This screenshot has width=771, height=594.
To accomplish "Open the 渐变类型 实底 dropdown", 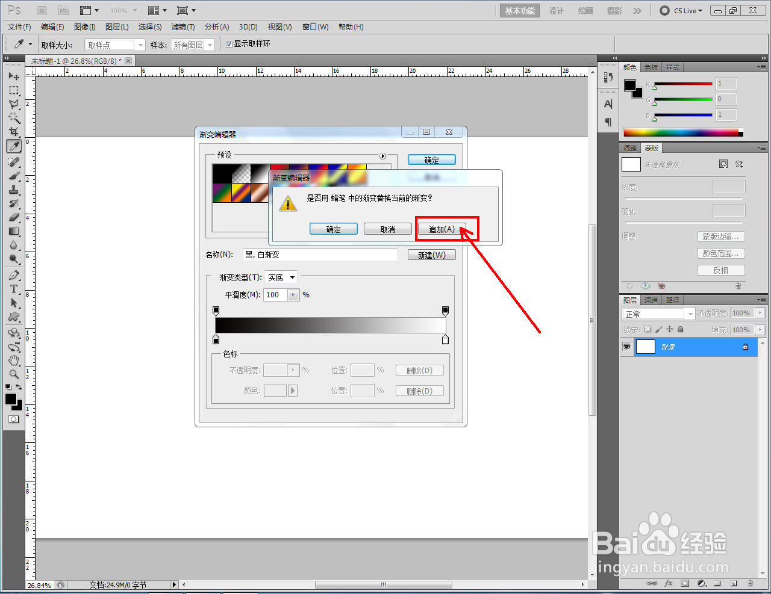I will [281, 277].
